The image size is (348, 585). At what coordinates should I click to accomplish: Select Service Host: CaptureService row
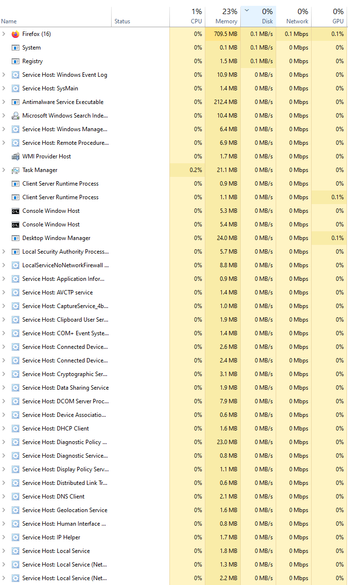[x=174, y=306]
